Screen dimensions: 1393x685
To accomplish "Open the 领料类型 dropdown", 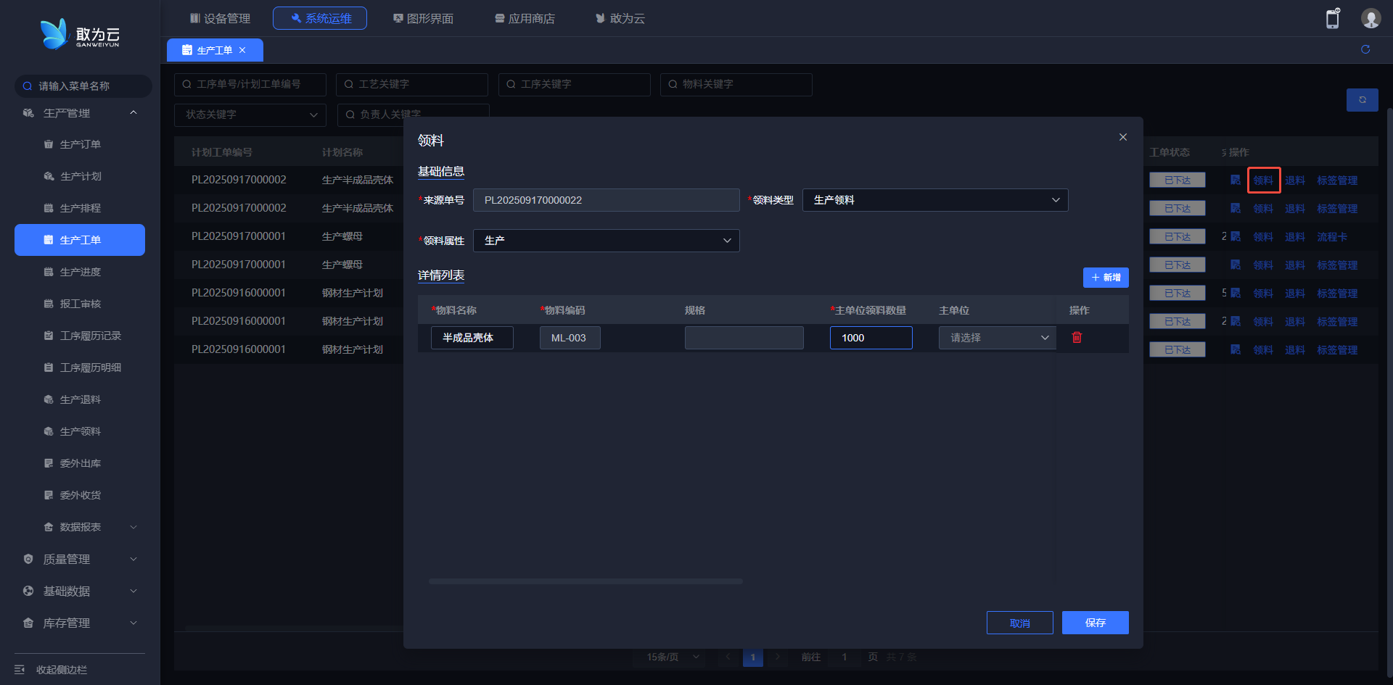I will (934, 201).
